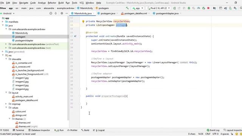Open the VCS menu
242x136 pixels.
click(x=82, y=3)
